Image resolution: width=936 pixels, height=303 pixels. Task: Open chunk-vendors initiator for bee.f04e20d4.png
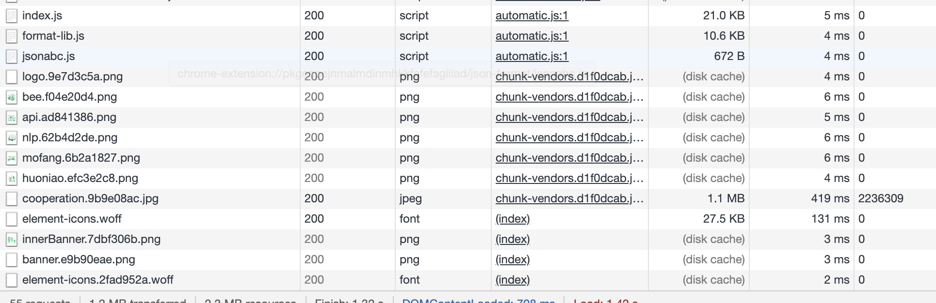569,97
